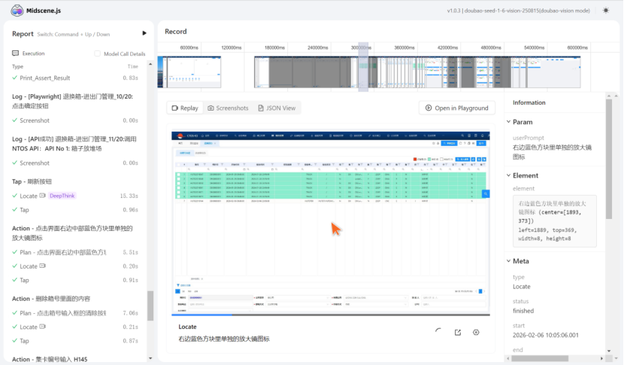Click the 600000ms tick on the timeline
This screenshot has height=365, width=624.
pyautogui.click(x=577, y=47)
